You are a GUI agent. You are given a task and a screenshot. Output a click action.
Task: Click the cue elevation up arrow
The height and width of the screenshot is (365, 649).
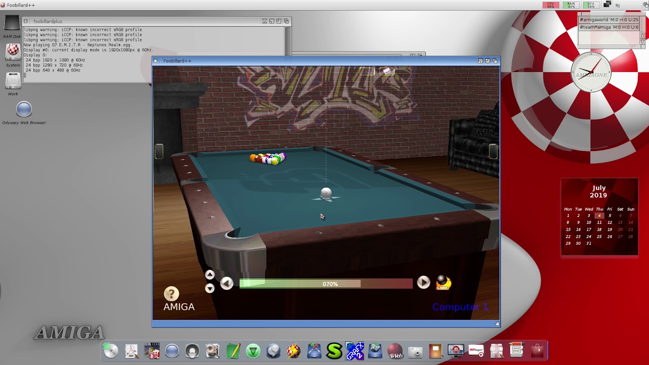209,275
